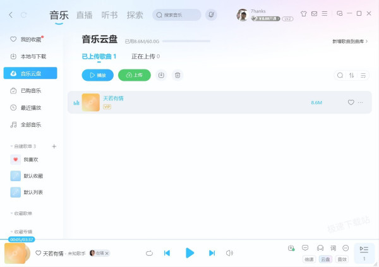Viewport: 379px width, 267px height.
Task: Click the 7hanks user avatar
Action: [x=243, y=15]
